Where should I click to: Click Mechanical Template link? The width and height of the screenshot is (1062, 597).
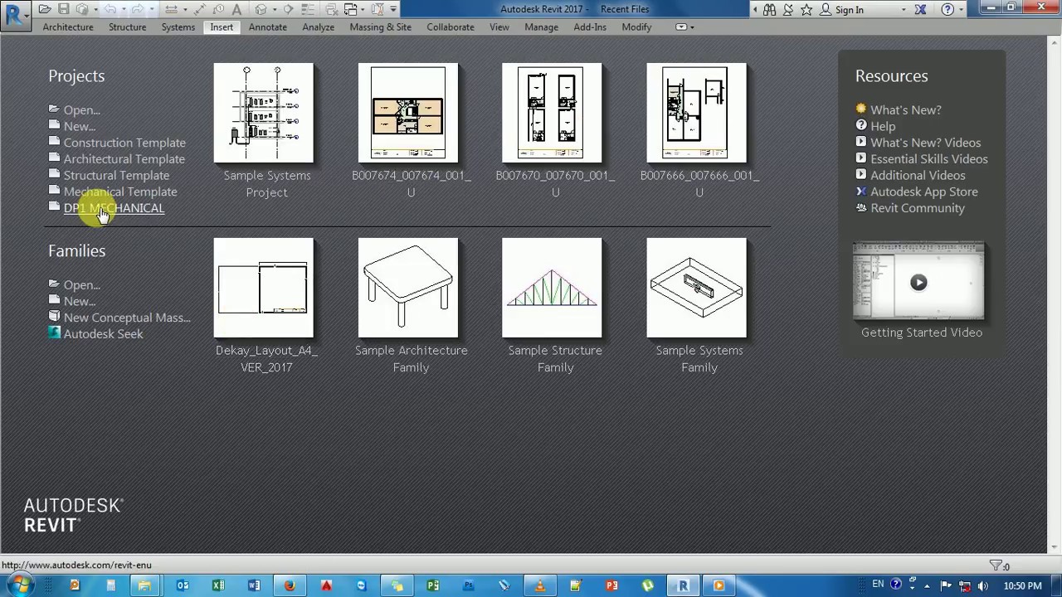pos(120,192)
